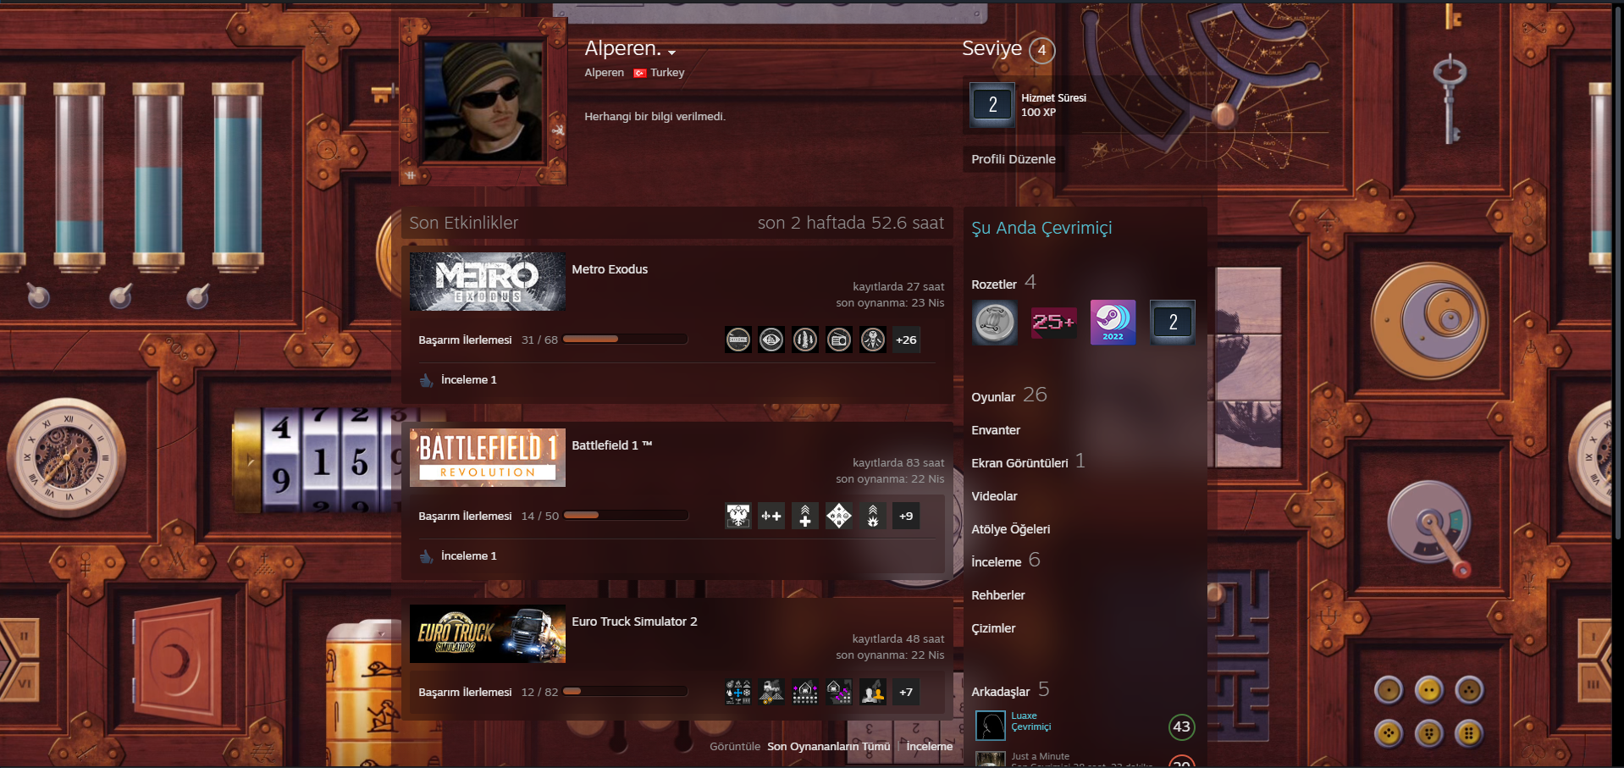Click the thumbs-up icon in the Metro Exodus card
Screen dimensions: 1624x768
[x=426, y=380]
